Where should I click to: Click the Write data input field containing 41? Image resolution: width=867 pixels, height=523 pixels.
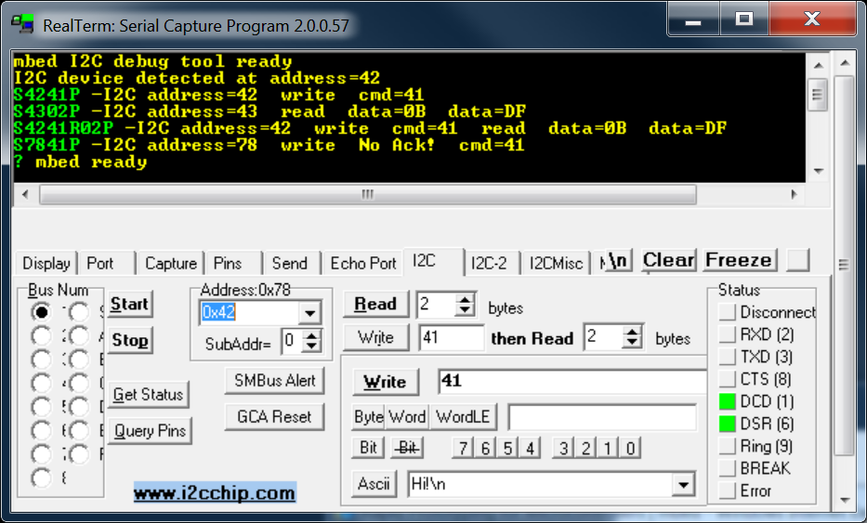(x=571, y=381)
